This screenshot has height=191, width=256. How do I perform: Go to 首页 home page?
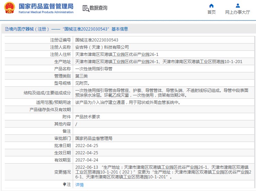coord(211,12)
